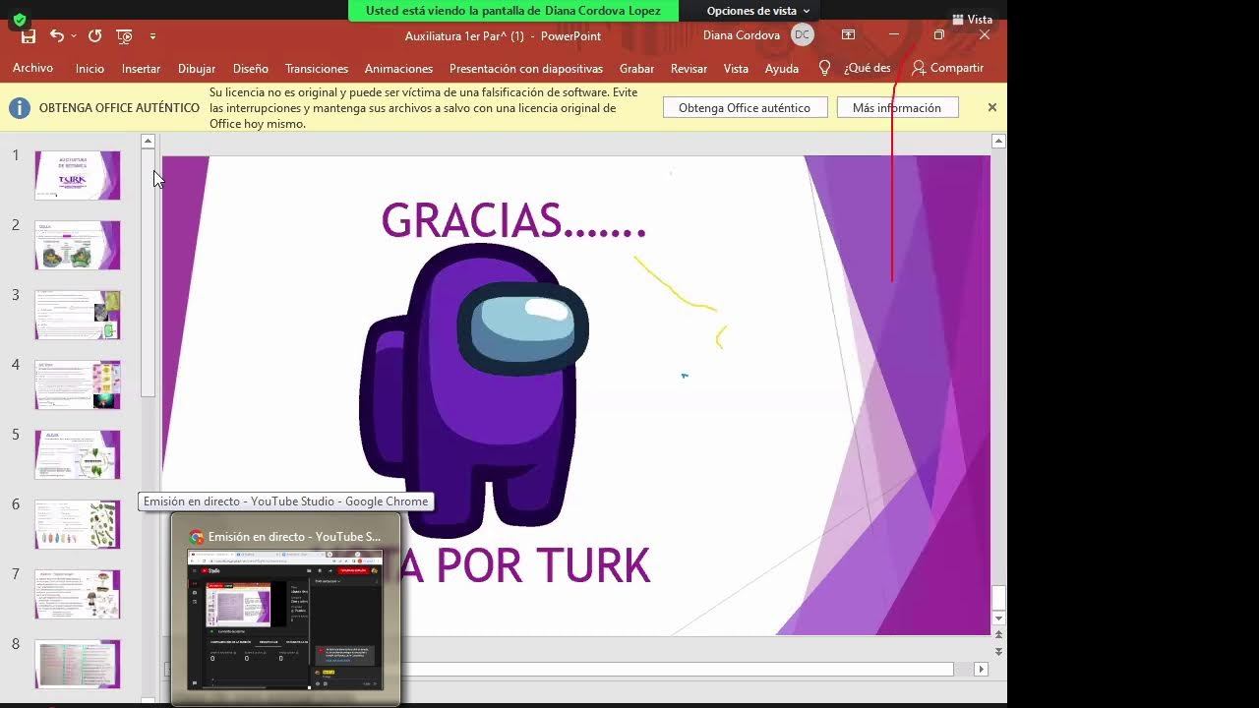The width and height of the screenshot is (1259, 708).
Task: Click the slide panel vertical scrollbar thumb
Action: (148, 272)
